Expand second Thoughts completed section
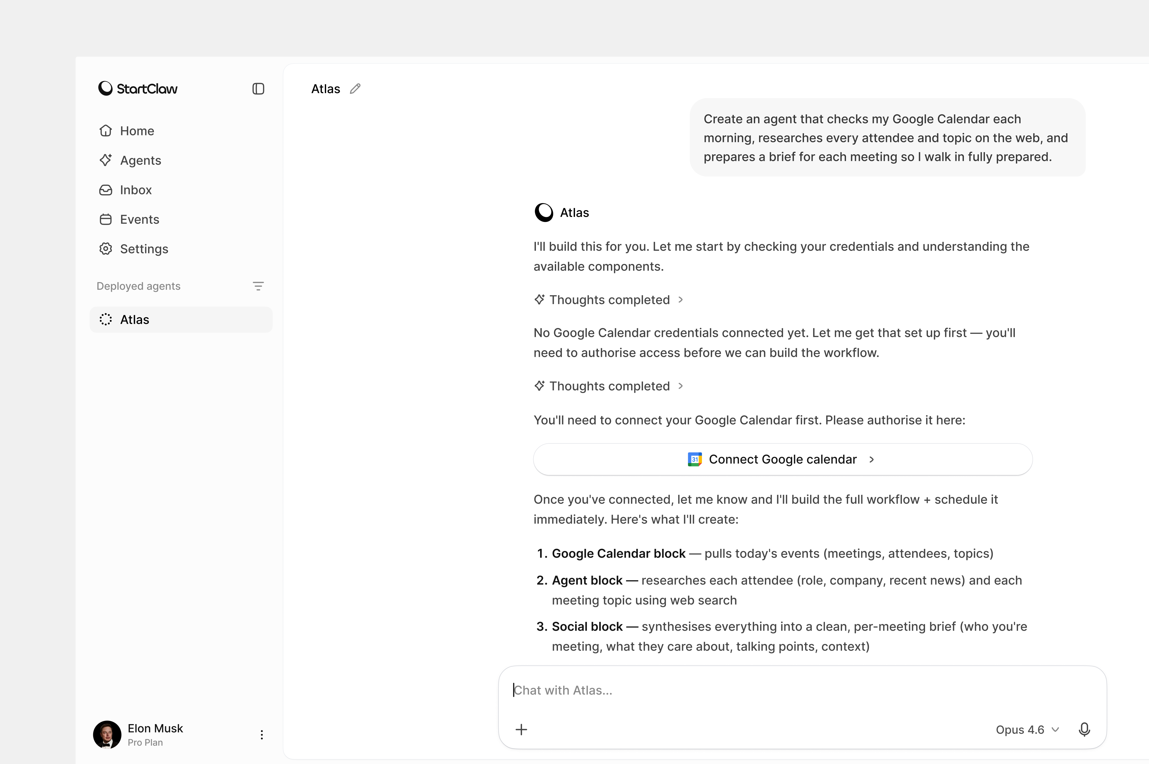Image resolution: width=1149 pixels, height=764 pixels. (609, 386)
